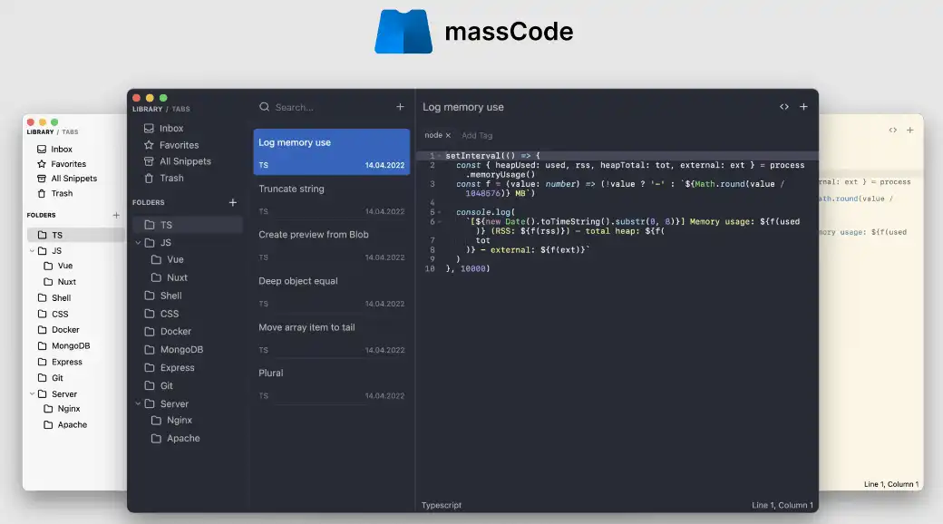This screenshot has height=524, width=943.
Task: Remove the node tag
Action: [x=448, y=136]
